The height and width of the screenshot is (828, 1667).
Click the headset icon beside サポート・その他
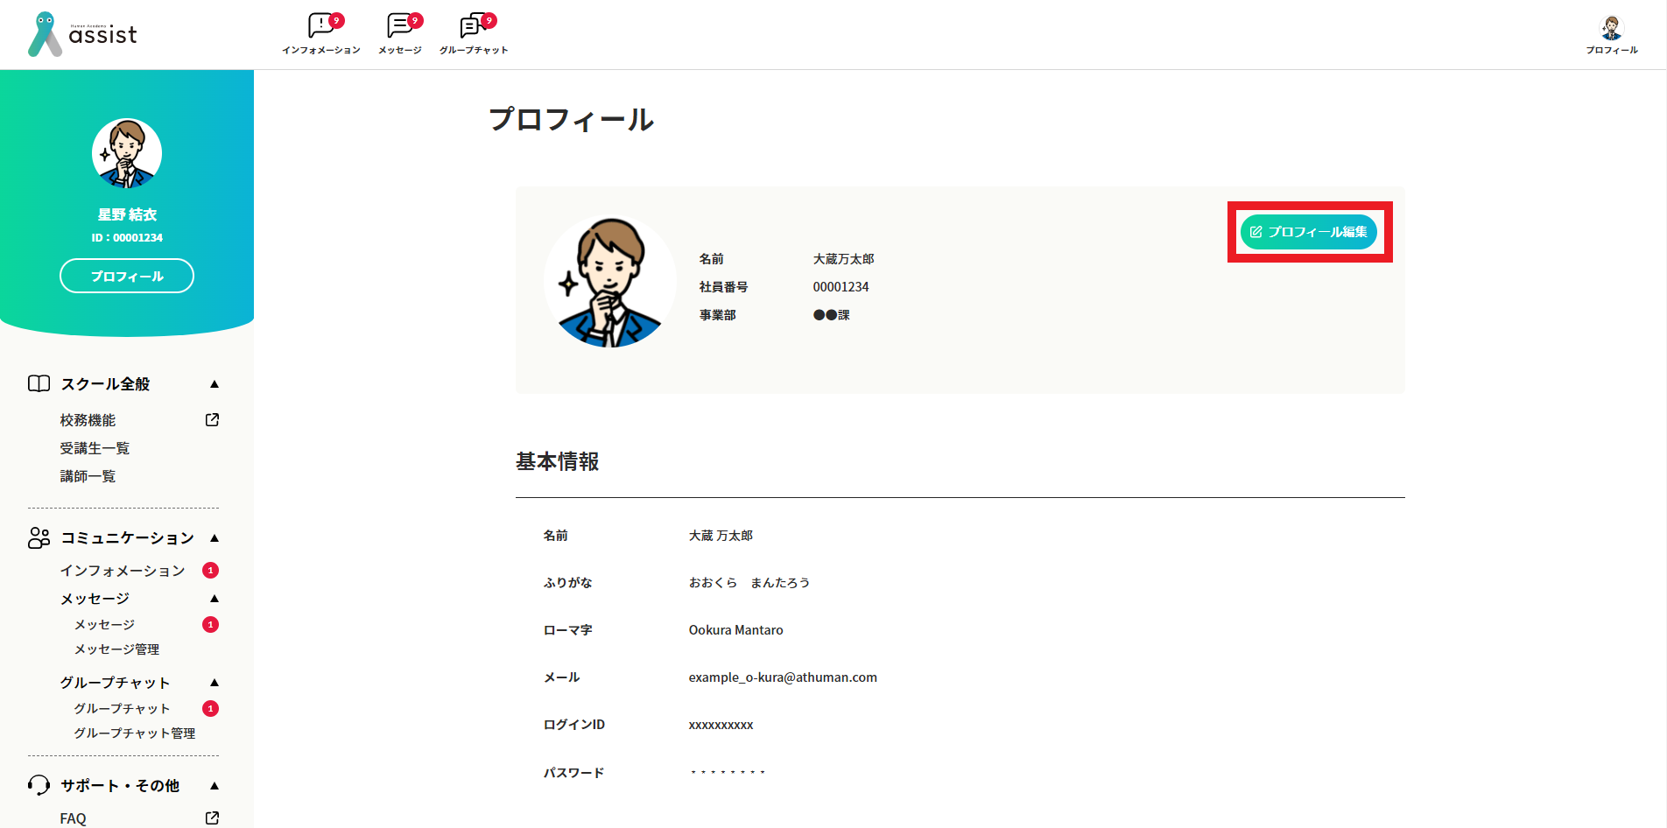tap(39, 785)
